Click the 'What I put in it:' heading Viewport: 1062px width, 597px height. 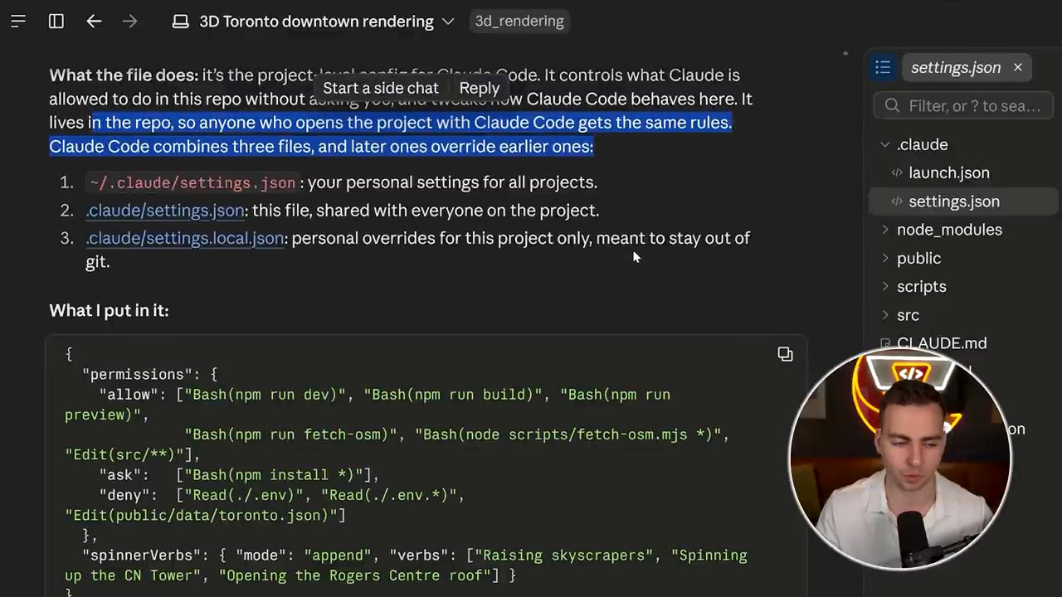[x=109, y=310]
